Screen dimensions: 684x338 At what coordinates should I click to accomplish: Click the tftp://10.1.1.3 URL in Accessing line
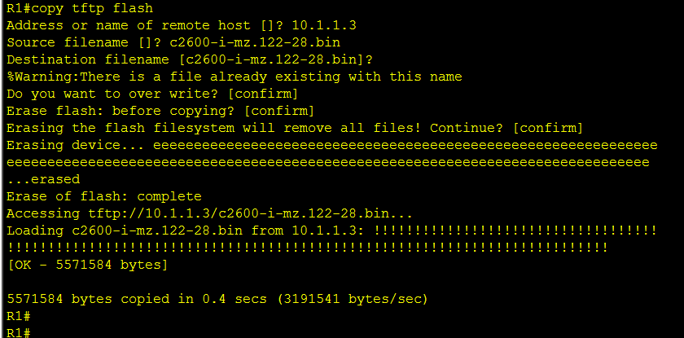coord(149,213)
